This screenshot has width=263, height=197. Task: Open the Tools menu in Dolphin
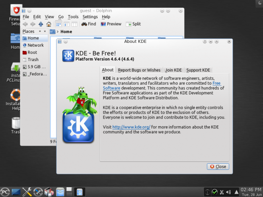pos(73,17)
